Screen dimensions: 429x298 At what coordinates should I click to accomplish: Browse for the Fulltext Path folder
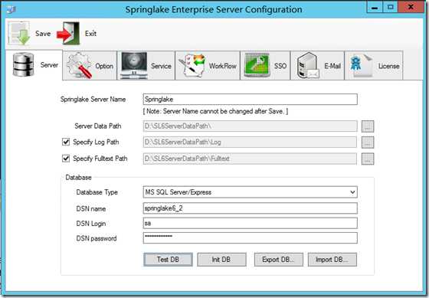368,159
